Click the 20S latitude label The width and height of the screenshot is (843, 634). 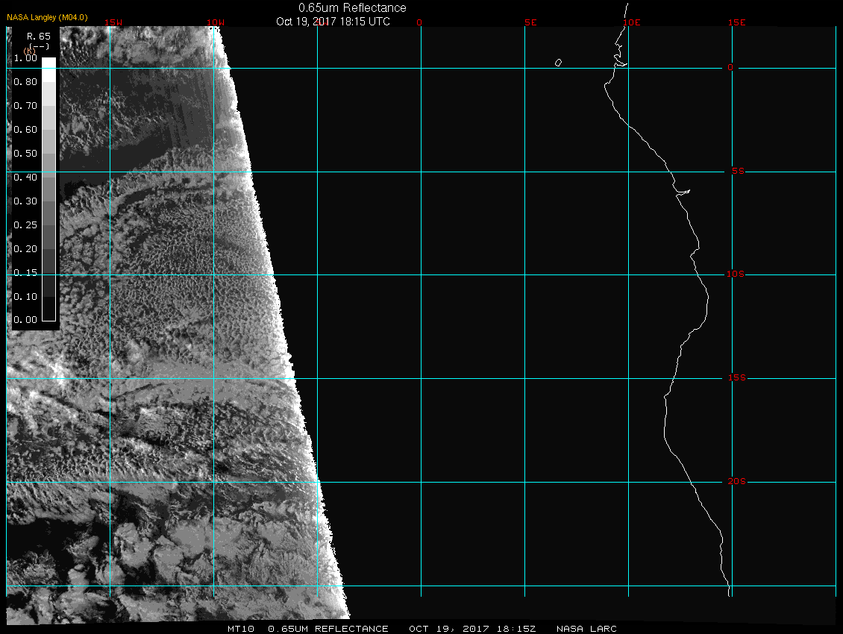(x=736, y=482)
